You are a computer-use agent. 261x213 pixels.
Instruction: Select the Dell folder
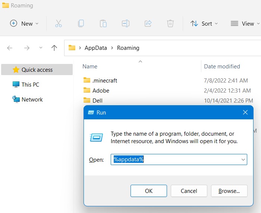coord(97,100)
